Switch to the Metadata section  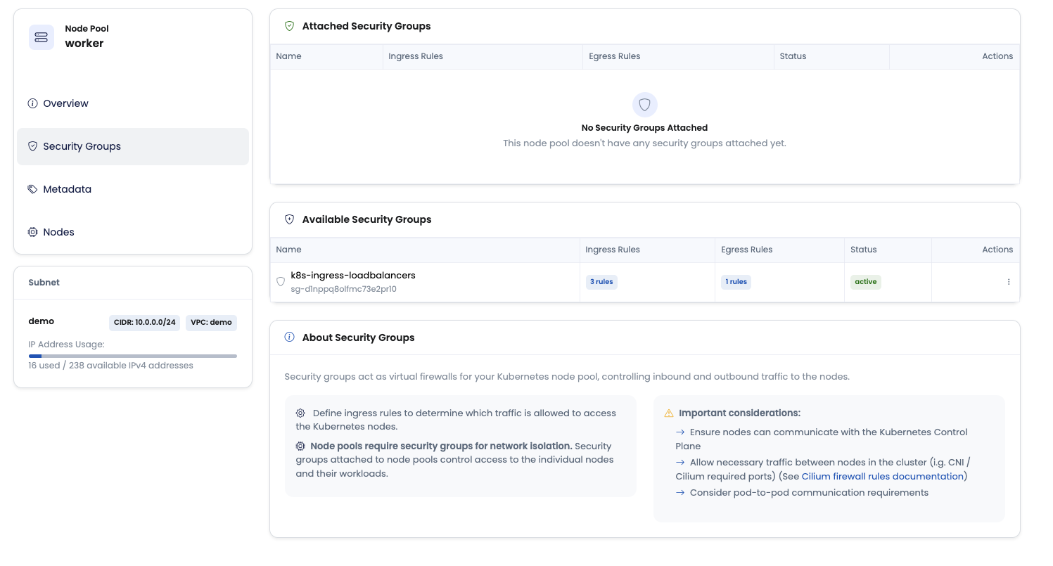point(67,189)
